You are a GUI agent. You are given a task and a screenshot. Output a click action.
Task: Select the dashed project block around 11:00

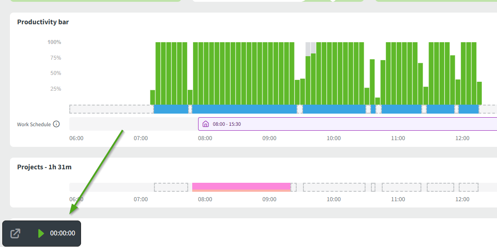(401, 187)
